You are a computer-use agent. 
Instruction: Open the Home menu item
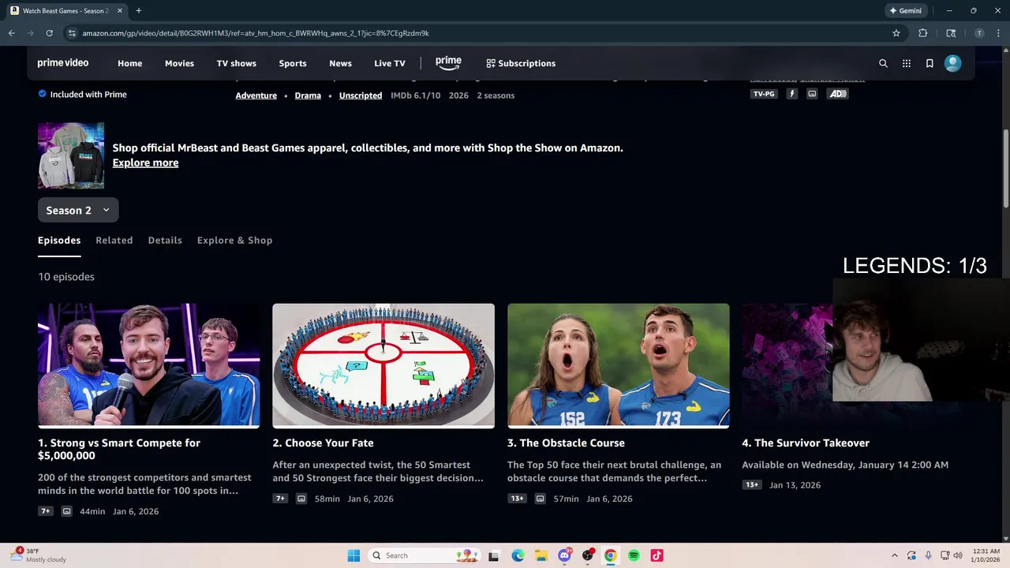(130, 63)
